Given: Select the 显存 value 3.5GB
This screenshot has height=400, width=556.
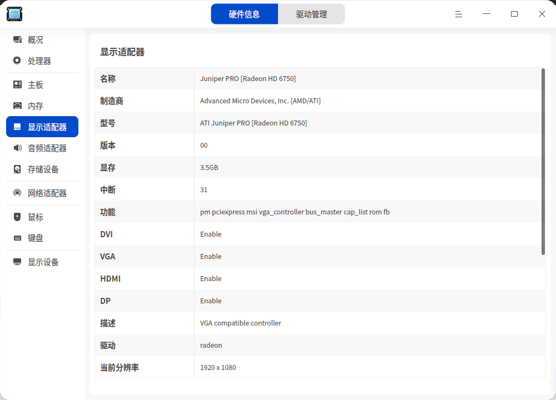Looking at the screenshot, I should [209, 168].
